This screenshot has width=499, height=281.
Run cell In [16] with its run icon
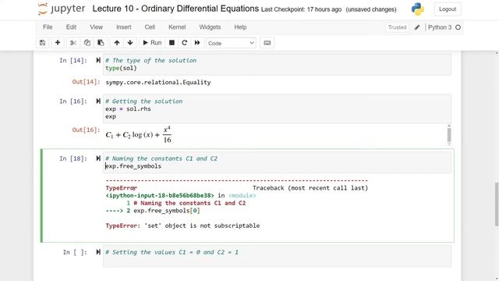click(98, 101)
